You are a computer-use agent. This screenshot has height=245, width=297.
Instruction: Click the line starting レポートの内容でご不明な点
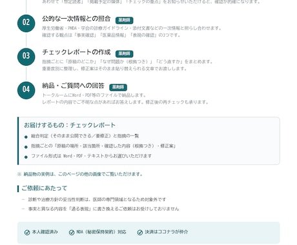(x=125, y=102)
